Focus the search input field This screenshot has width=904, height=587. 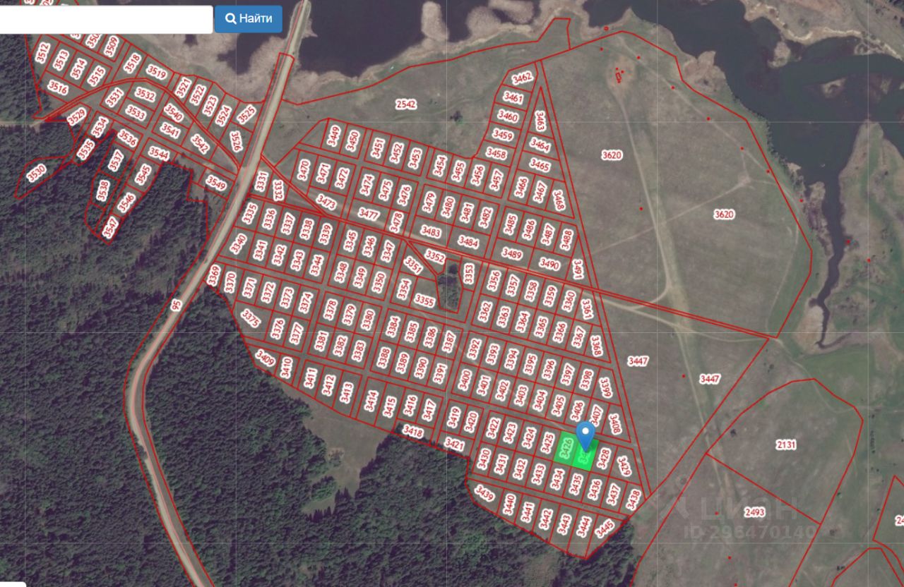pos(105,19)
